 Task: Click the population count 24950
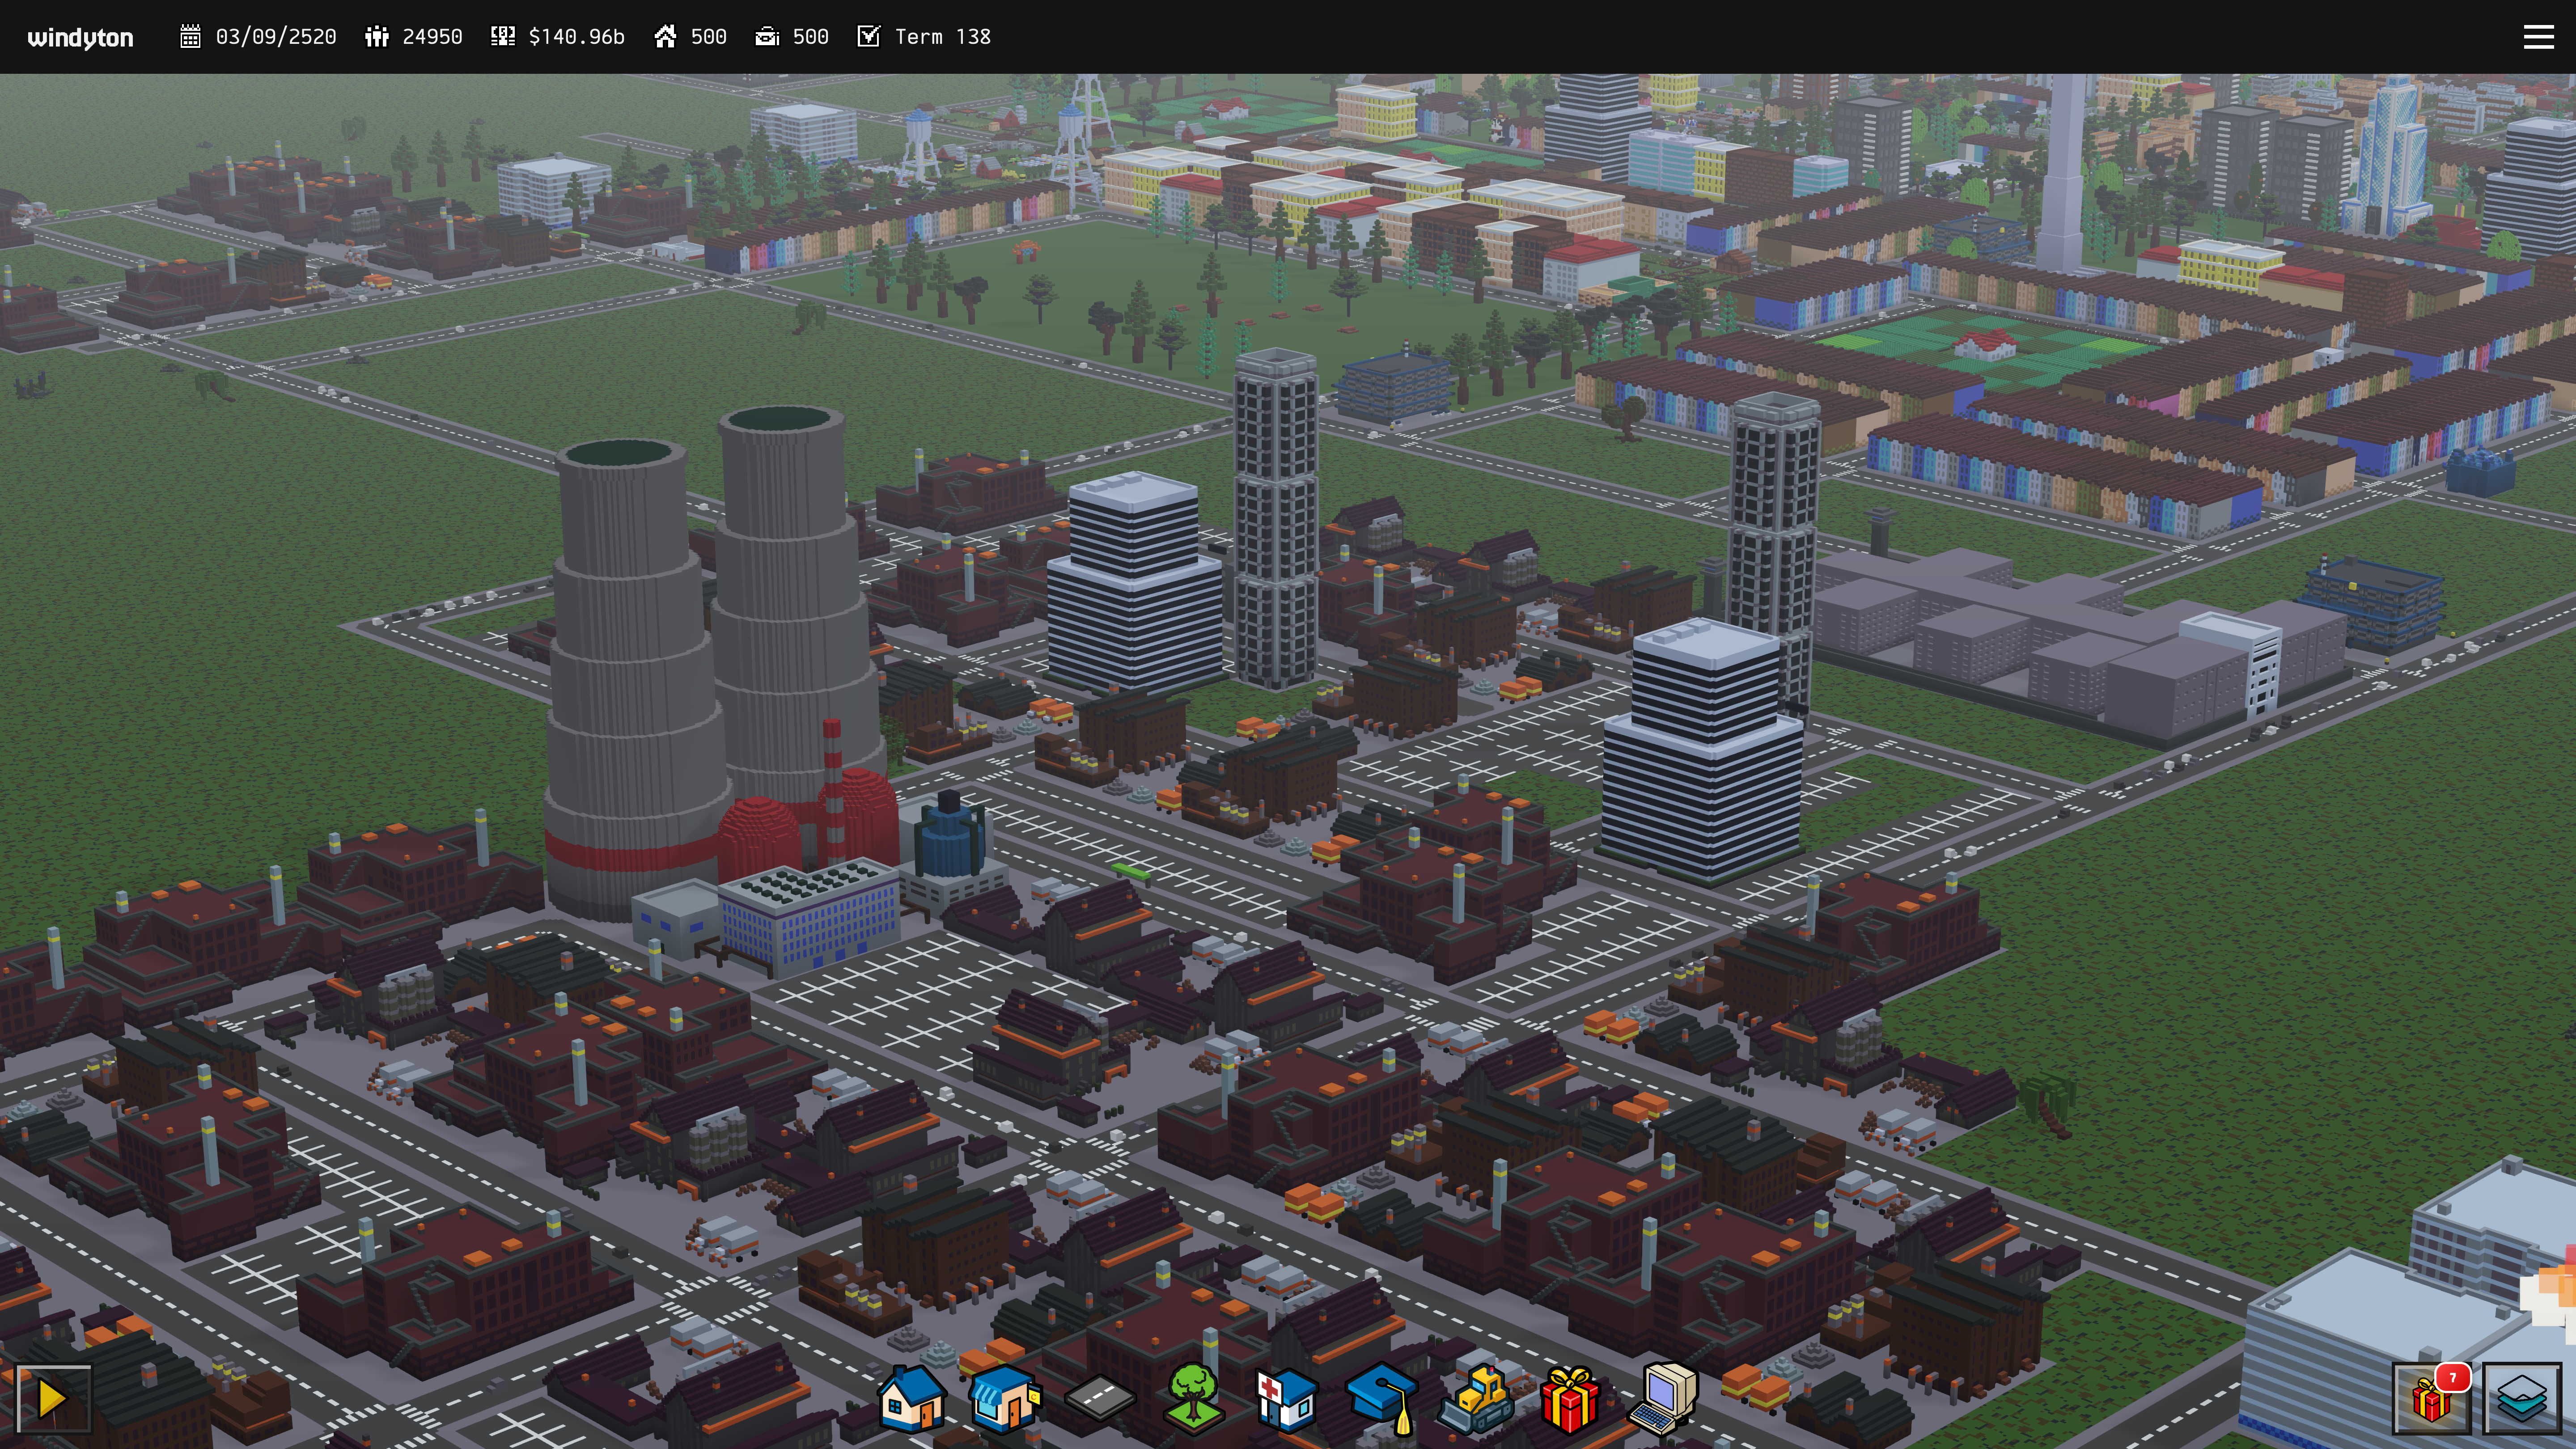tap(432, 37)
